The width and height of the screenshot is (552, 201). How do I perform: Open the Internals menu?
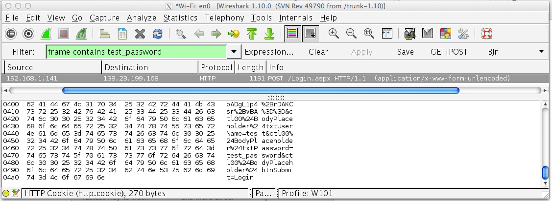[296, 18]
